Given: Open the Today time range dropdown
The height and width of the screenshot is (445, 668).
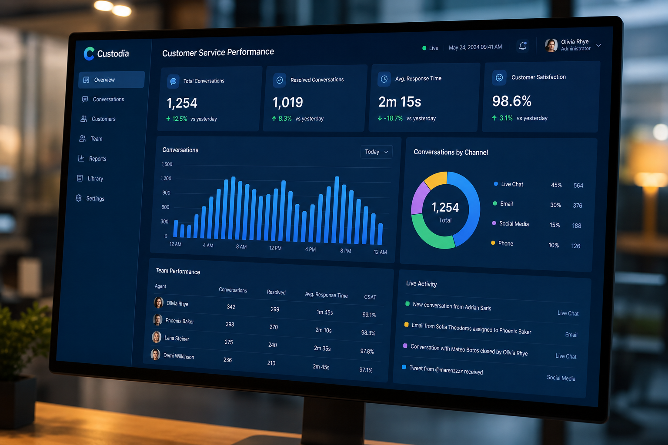Looking at the screenshot, I should (377, 152).
